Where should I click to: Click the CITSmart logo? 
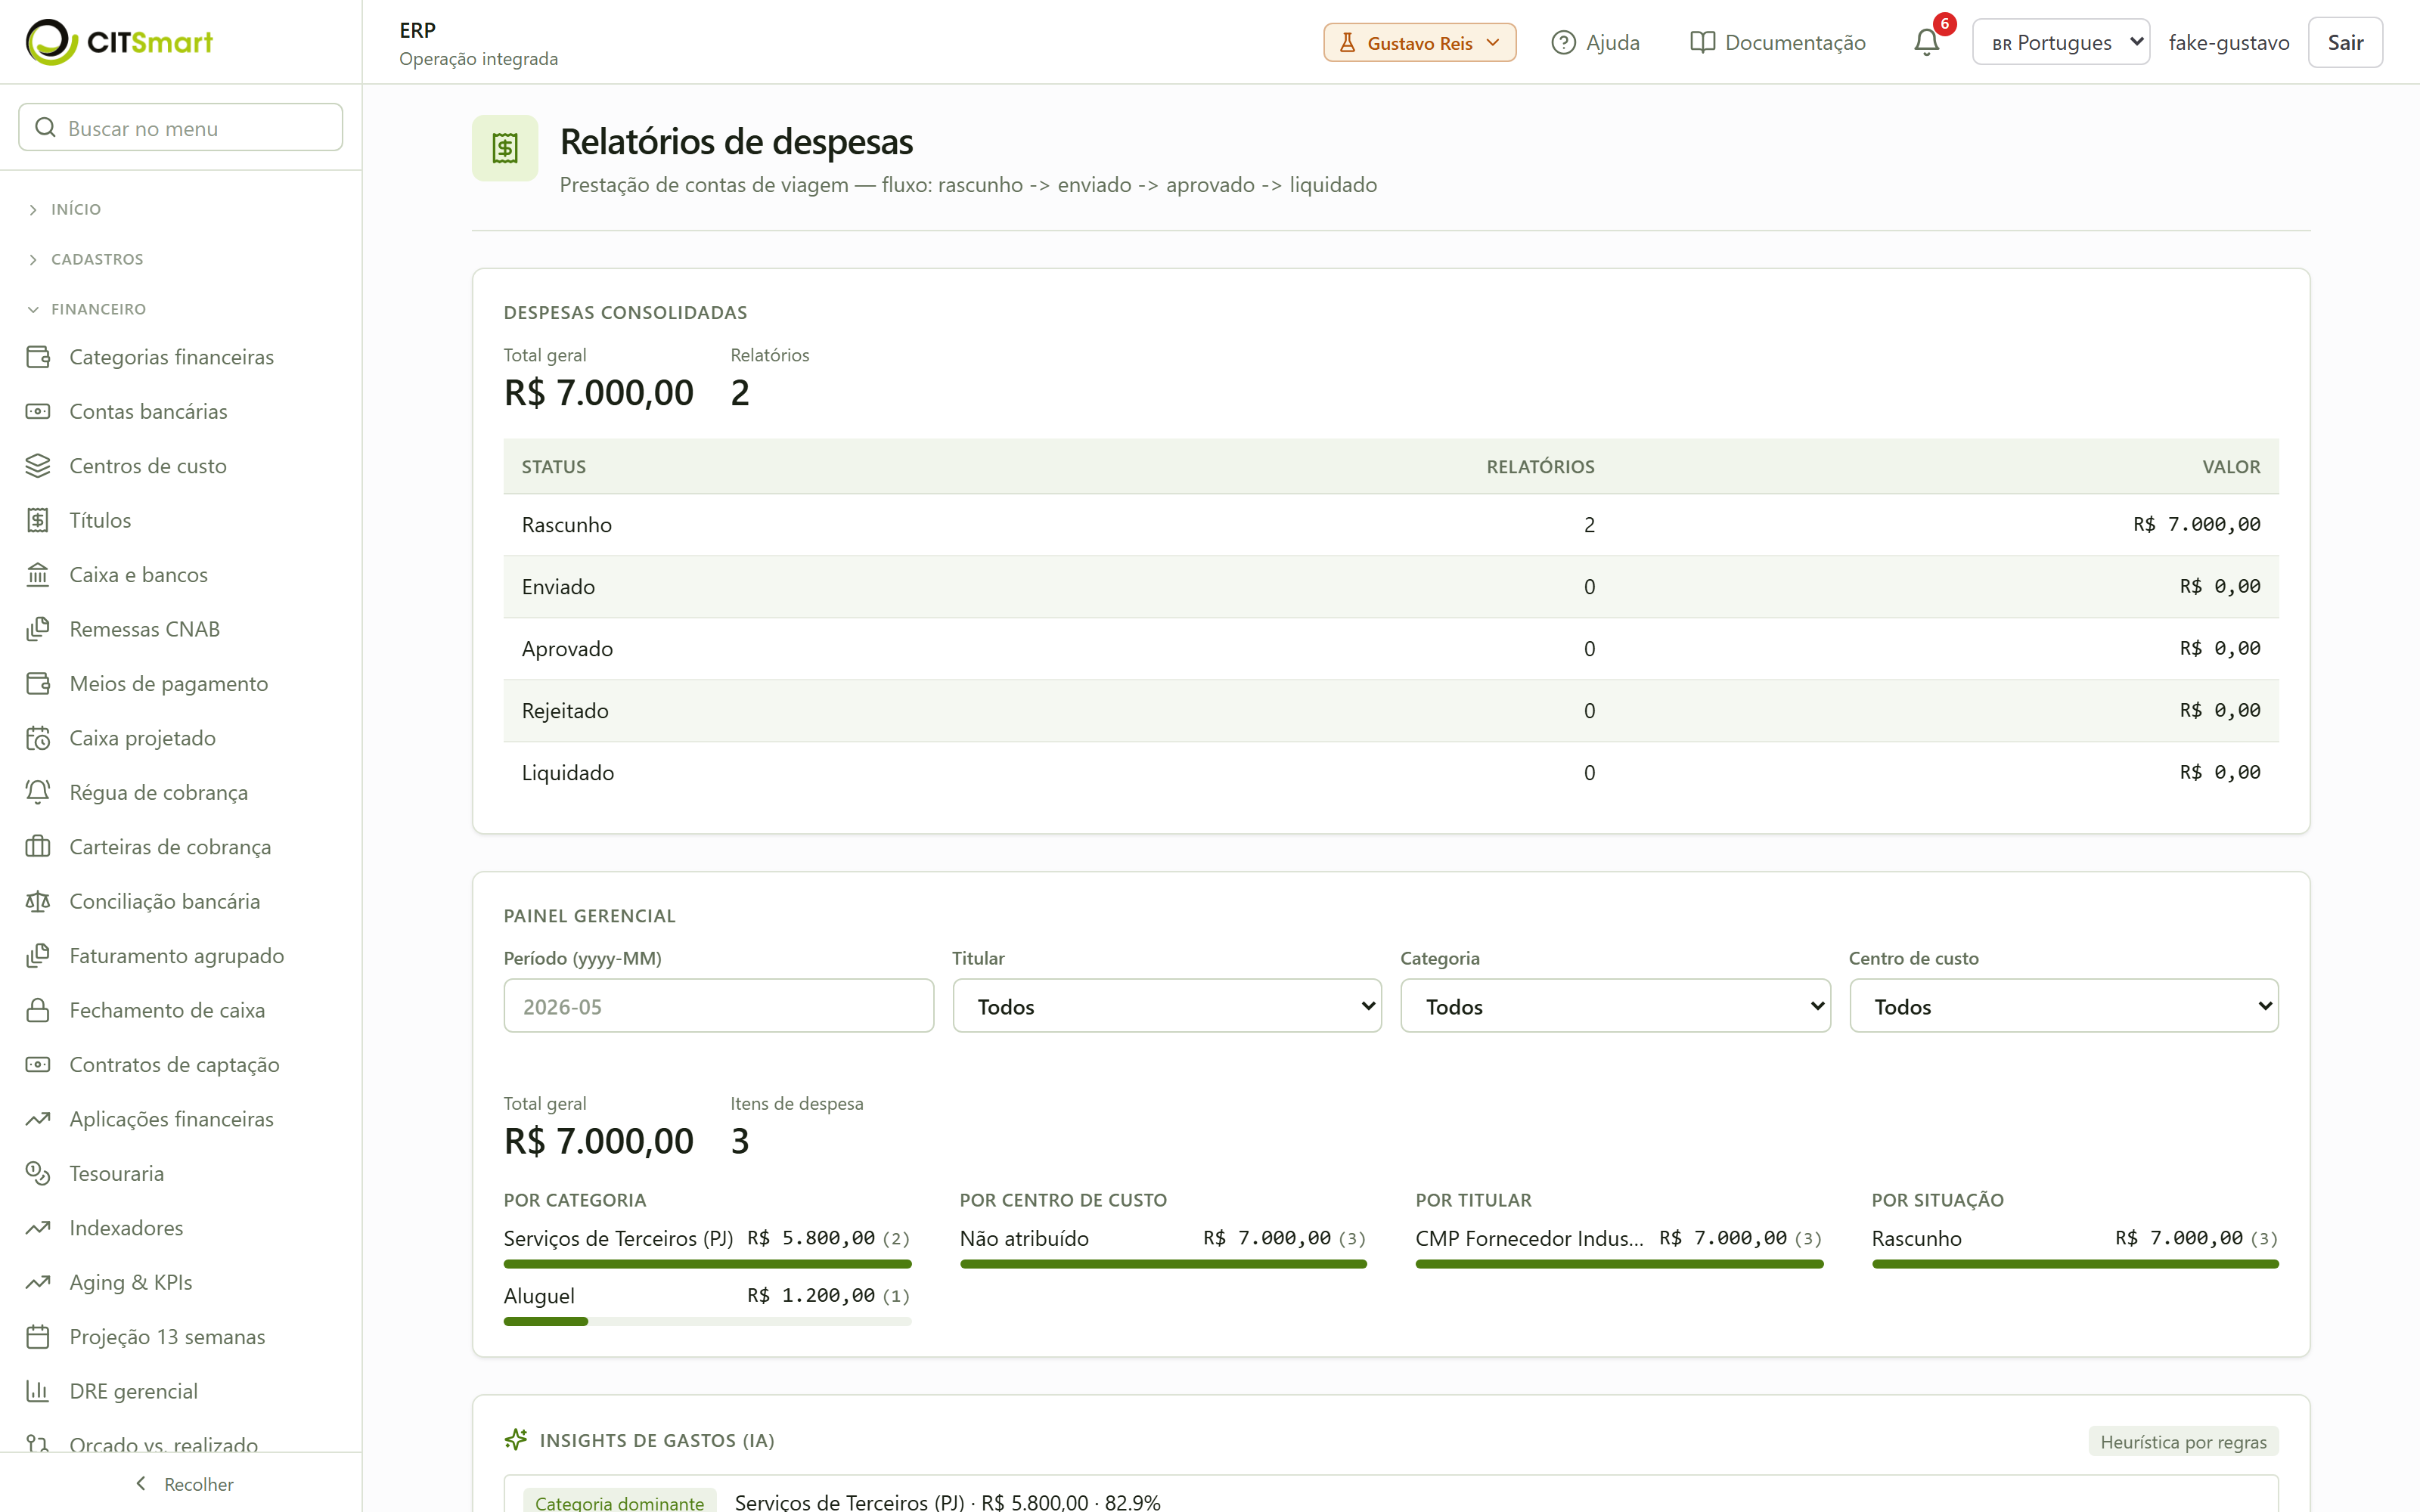pos(119,42)
